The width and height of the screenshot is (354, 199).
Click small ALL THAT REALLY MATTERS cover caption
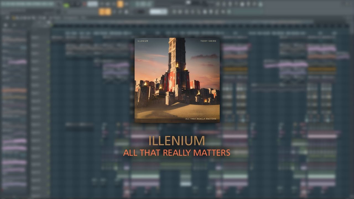tap(201, 119)
